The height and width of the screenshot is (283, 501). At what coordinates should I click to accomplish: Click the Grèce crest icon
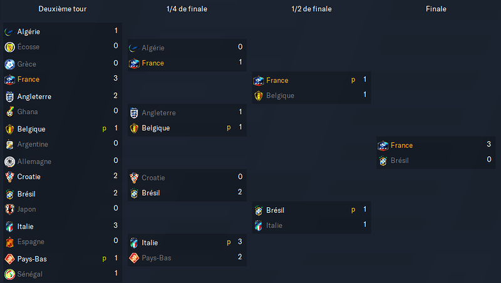pos(9,64)
